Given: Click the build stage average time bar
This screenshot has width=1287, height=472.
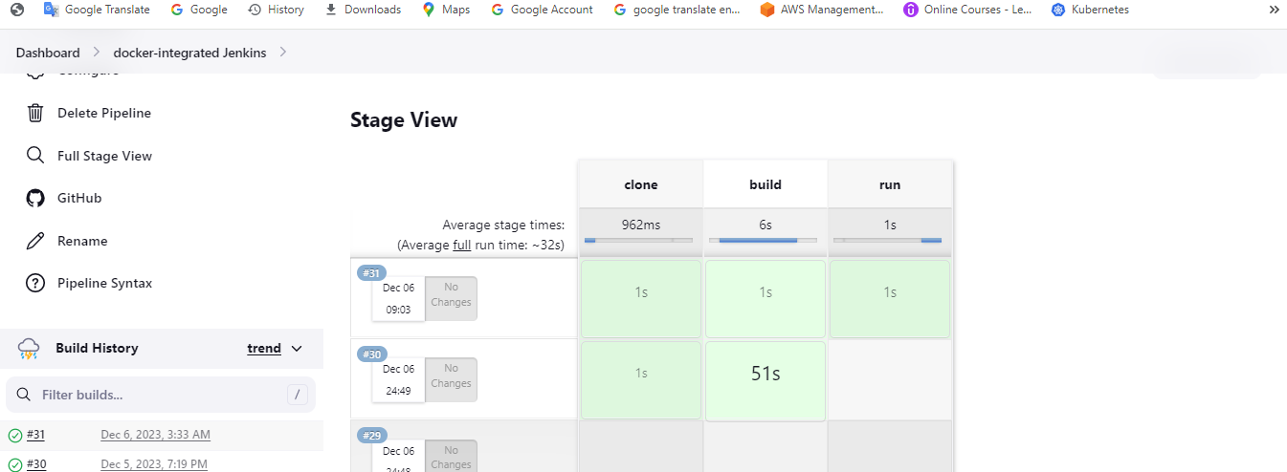Looking at the screenshot, I should click(763, 240).
